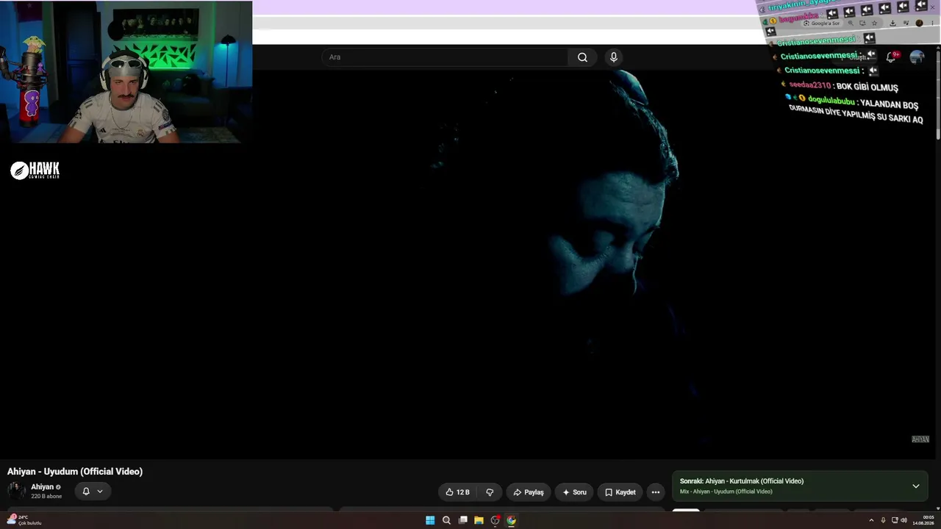Screen dimensions: 941x529
Task: Show hidden system tray icons
Action: tap(871, 520)
